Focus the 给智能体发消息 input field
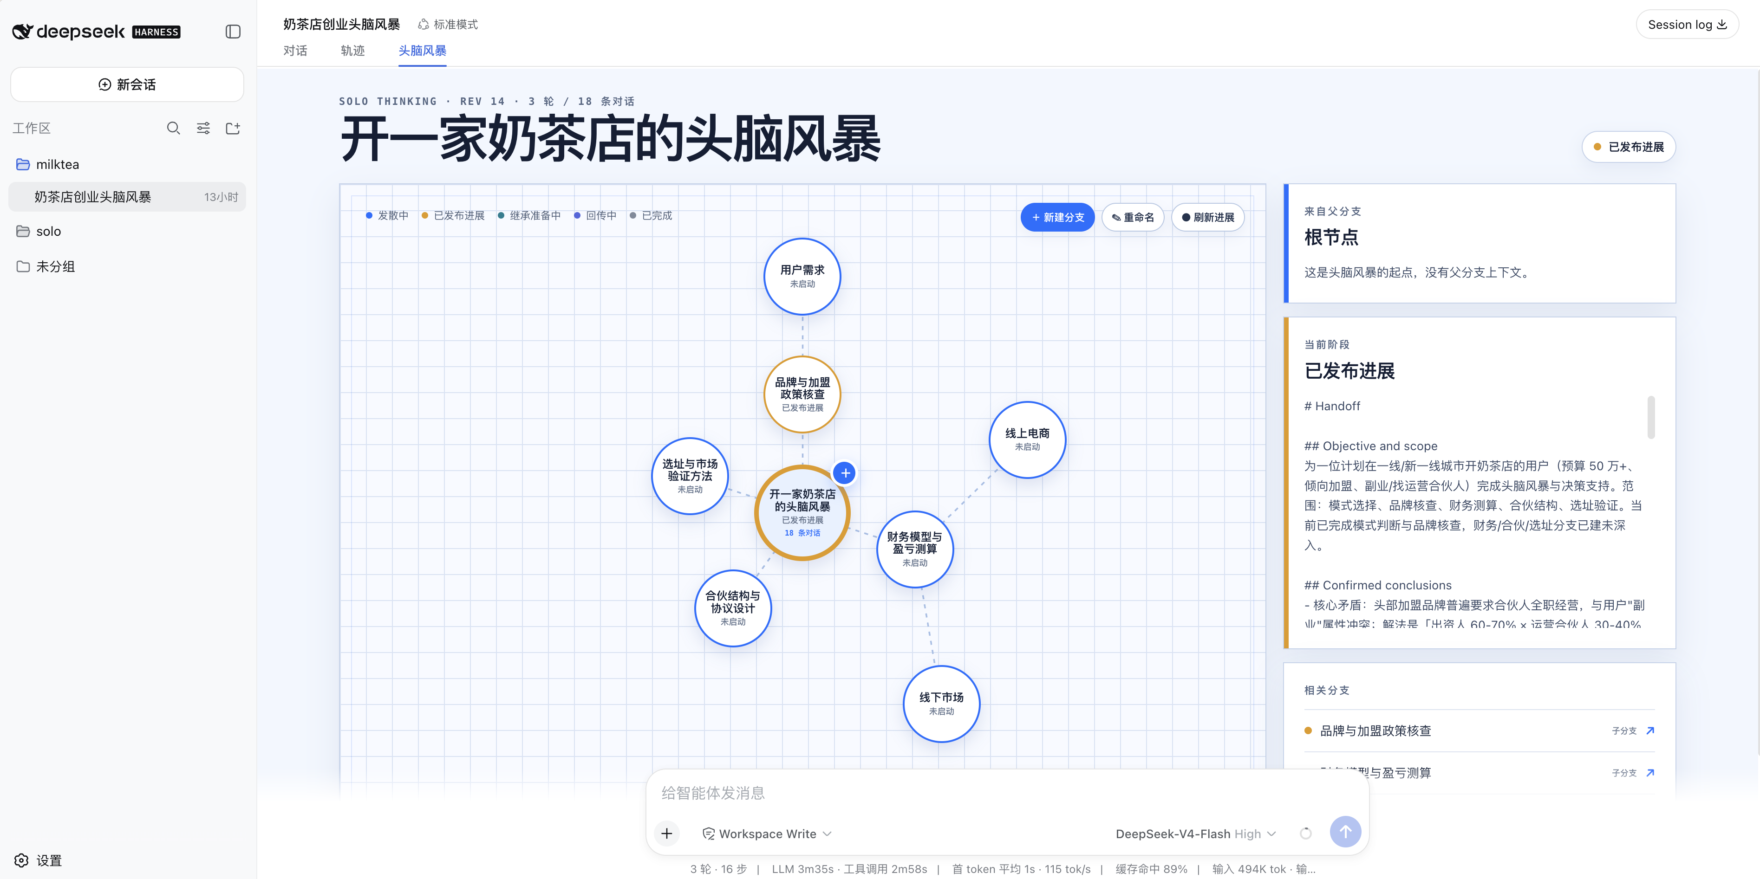1760x879 pixels. click(1007, 792)
